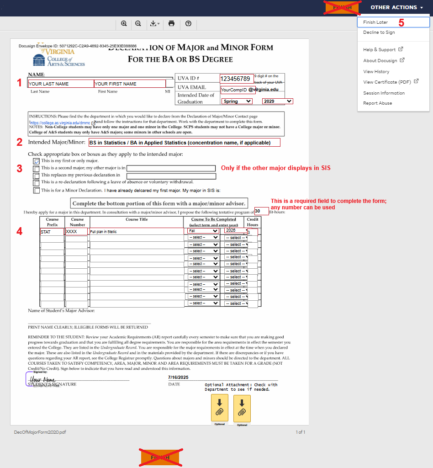433x468 pixels.
Task: Click the 'replaces my previous declaration in' field
Action: (171, 176)
